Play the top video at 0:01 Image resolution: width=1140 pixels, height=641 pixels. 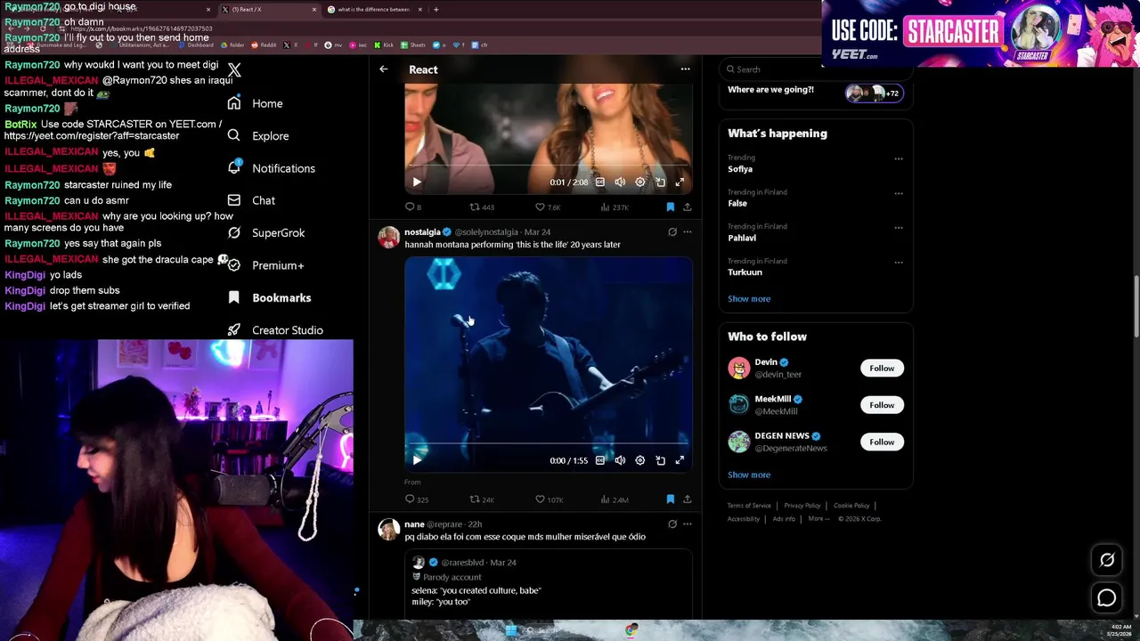[417, 182]
